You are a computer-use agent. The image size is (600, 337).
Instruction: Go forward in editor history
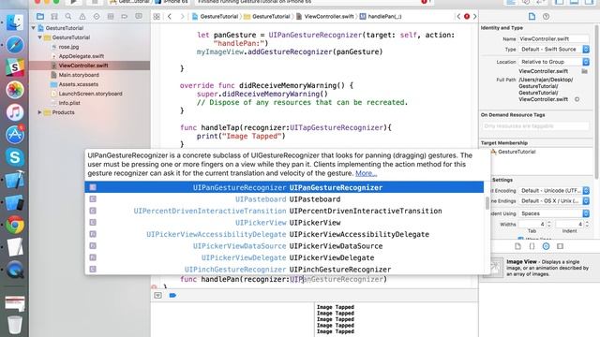coord(182,17)
